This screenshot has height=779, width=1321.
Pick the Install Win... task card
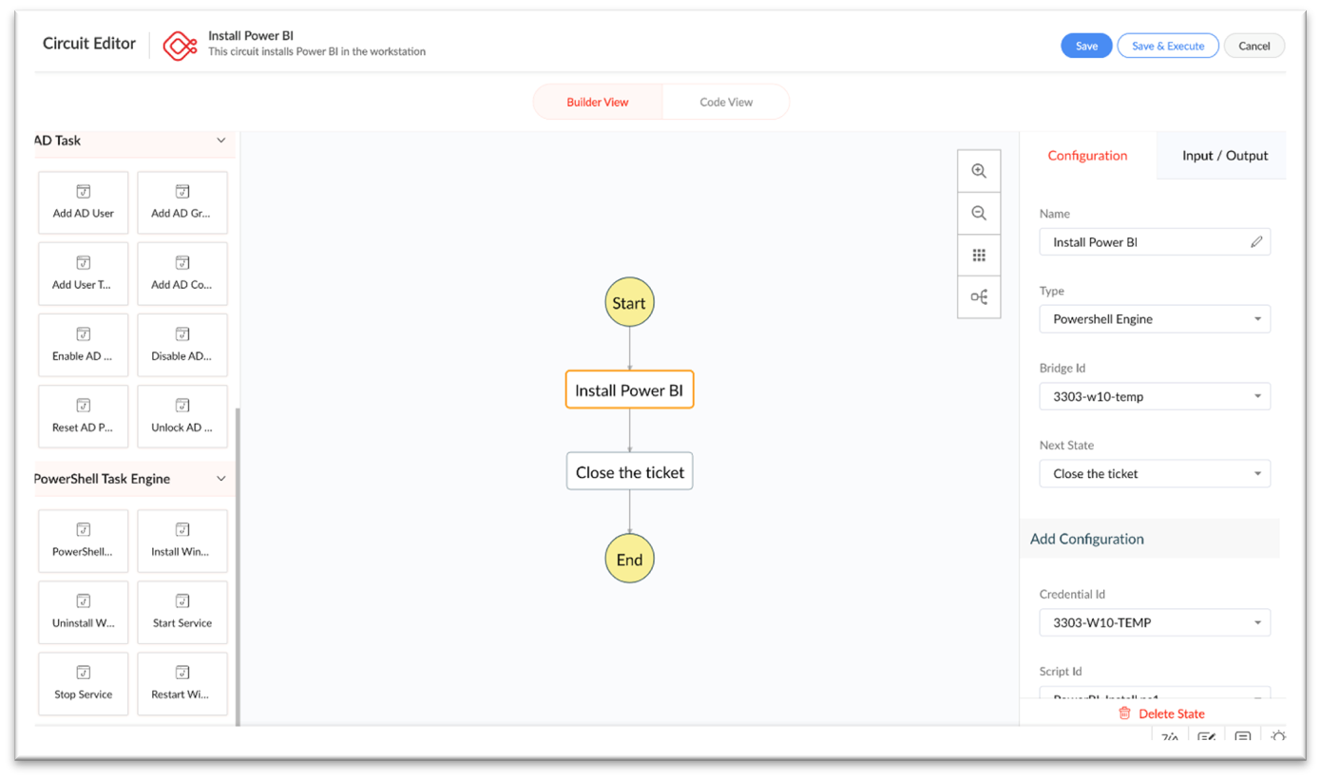[182, 541]
